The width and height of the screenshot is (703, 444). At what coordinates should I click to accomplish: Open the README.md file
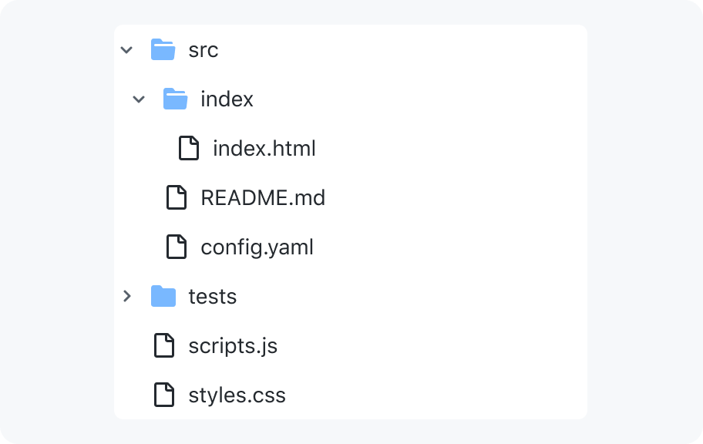pos(263,198)
